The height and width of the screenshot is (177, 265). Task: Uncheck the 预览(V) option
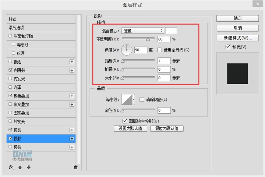click(228, 47)
